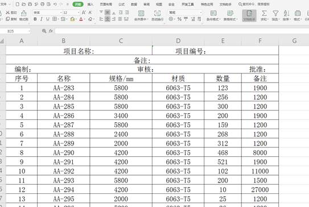Decrease font size with smaller A icon
This screenshot has width=309, height=207.
pyautogui.click(x=90, y=13)
